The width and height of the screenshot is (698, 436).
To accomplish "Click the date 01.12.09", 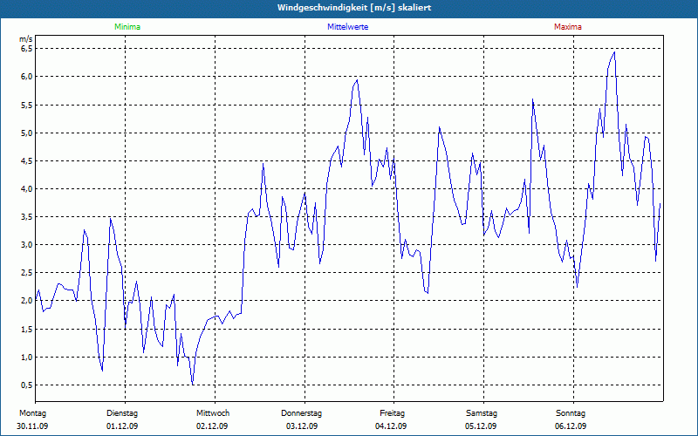I will [122, 426].
